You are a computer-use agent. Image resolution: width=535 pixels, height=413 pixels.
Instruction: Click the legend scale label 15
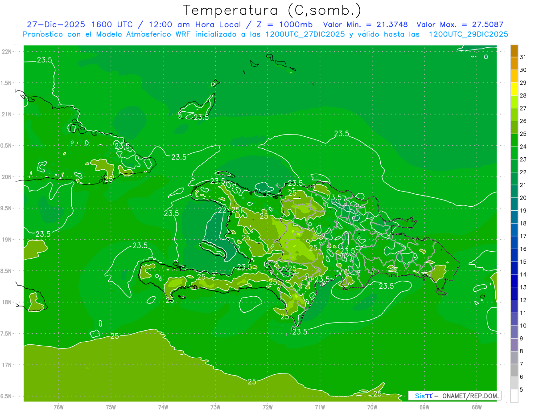tap(523, 262)
